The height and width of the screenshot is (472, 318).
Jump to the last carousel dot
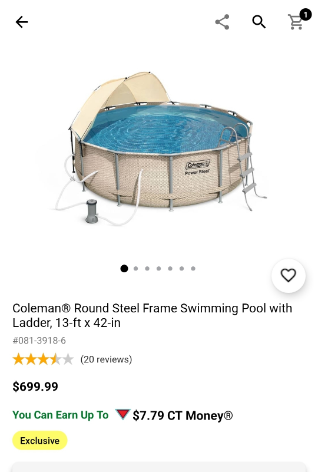[193, 269]
